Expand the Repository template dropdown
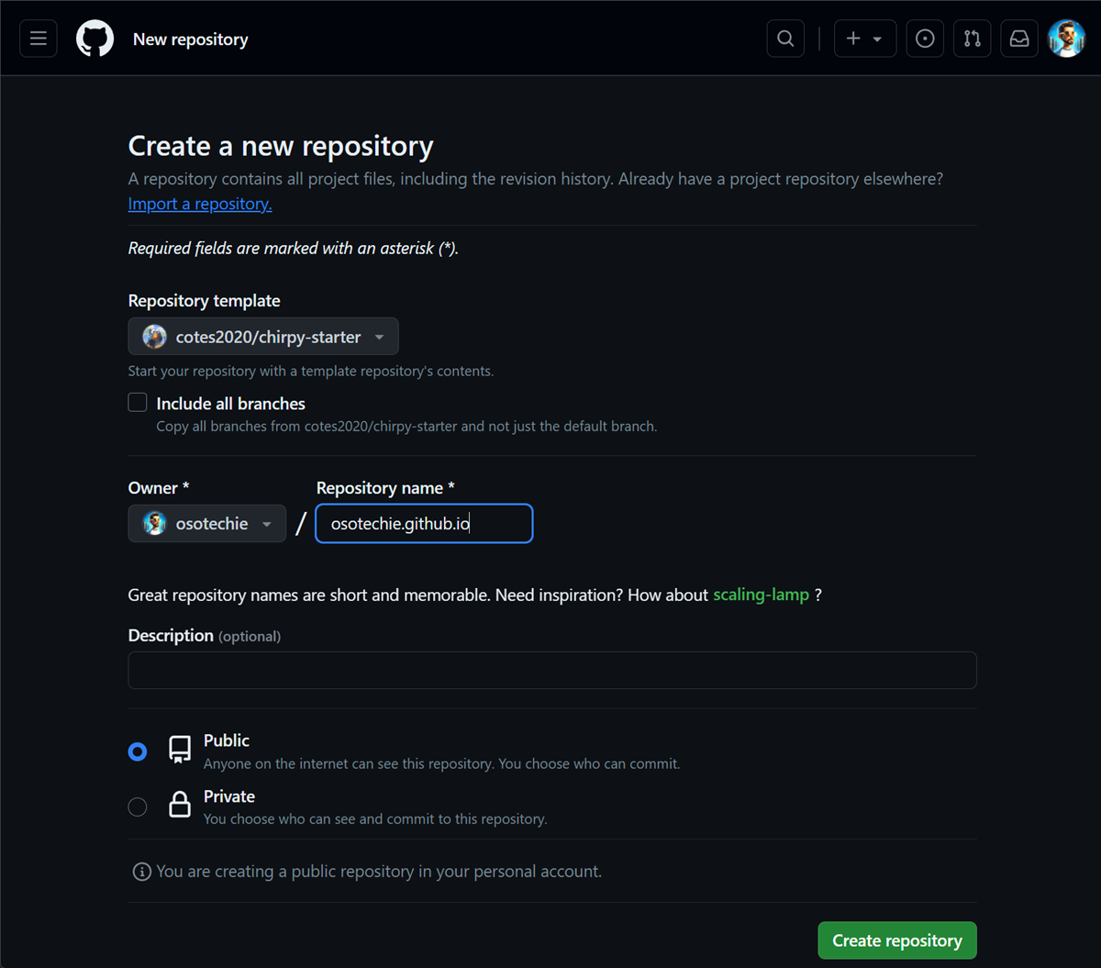Image resolution: width=1101 pixels, height=968 pixels. [263, 337]
